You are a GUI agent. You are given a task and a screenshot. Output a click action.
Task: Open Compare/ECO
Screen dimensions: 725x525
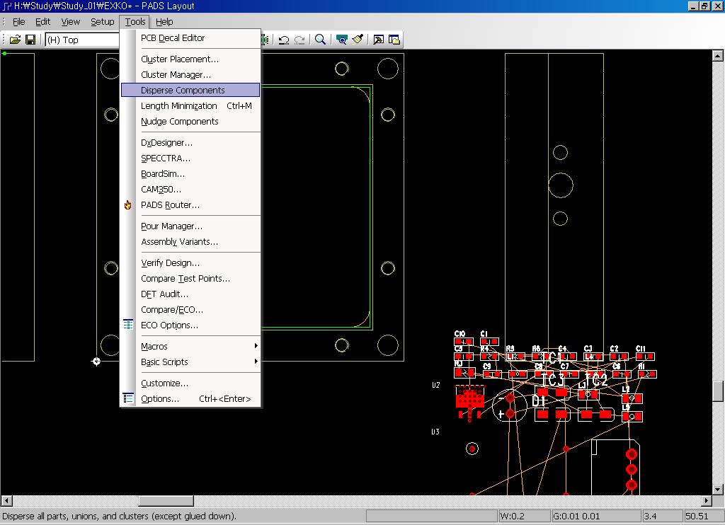(190, 310)
